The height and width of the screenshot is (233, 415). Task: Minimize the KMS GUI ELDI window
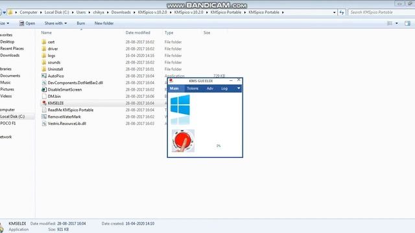231,80
